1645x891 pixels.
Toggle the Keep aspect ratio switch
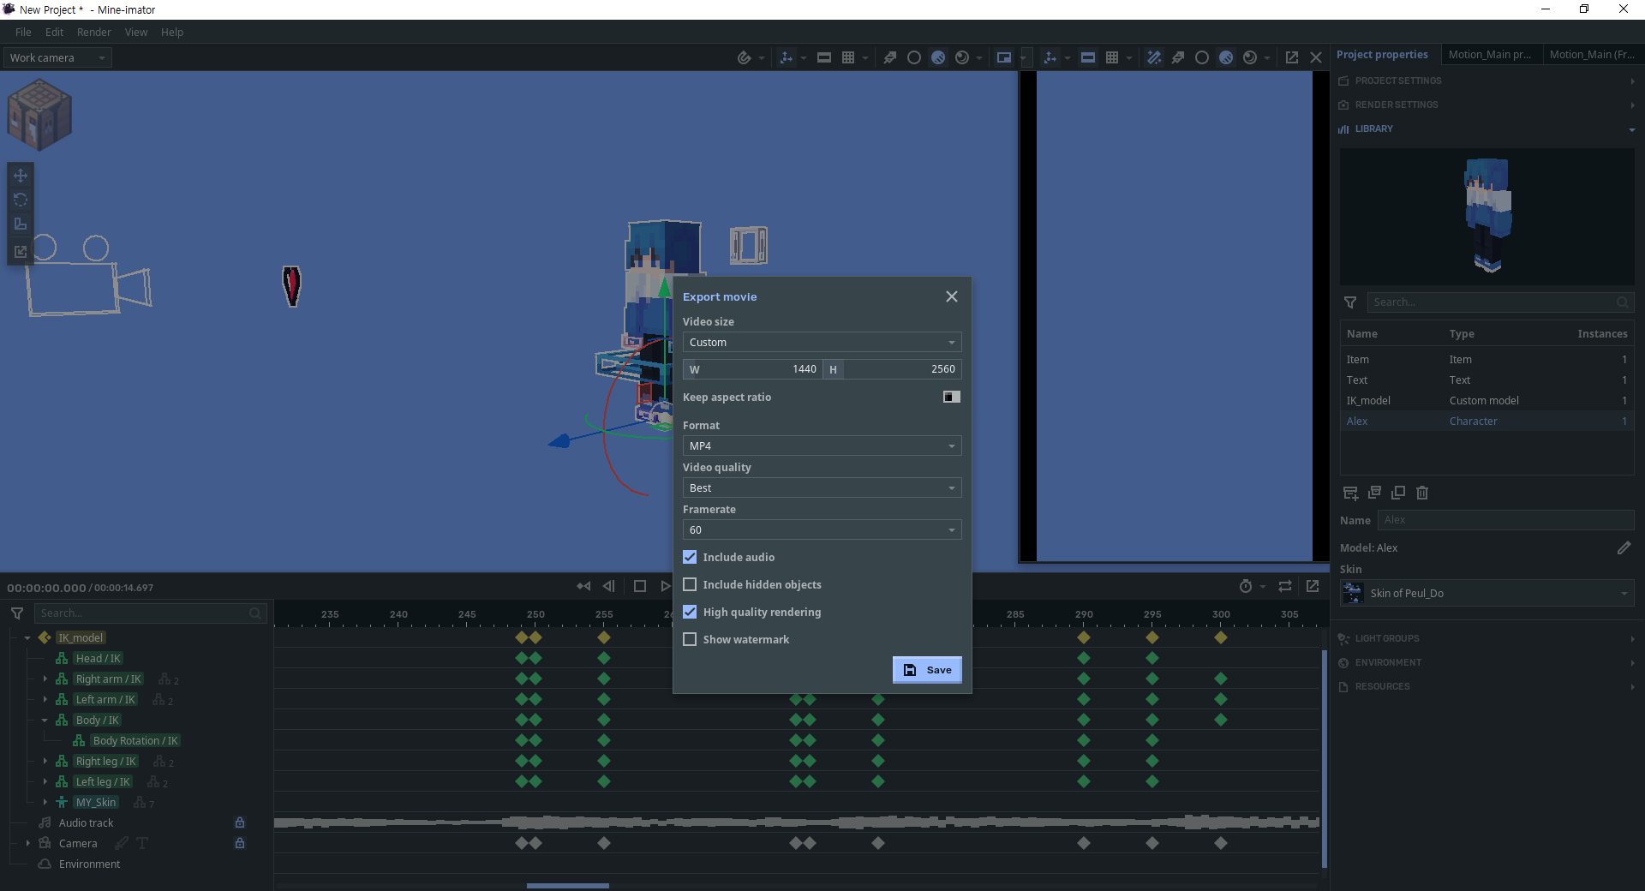pos(952,397)
